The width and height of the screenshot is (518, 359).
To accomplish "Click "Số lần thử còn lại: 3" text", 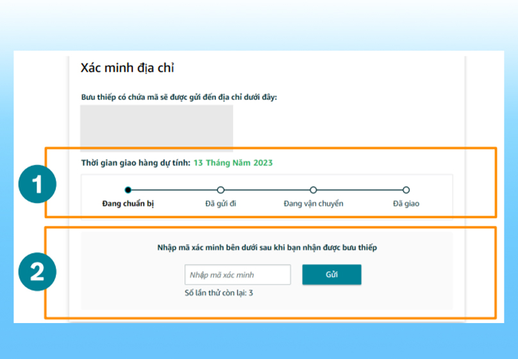I will click(219, 294).
